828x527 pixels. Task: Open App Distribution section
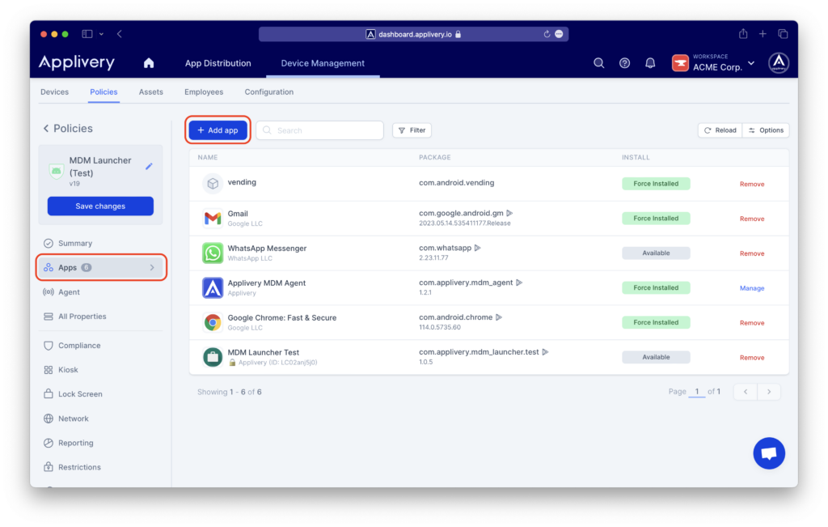[218, 63]
